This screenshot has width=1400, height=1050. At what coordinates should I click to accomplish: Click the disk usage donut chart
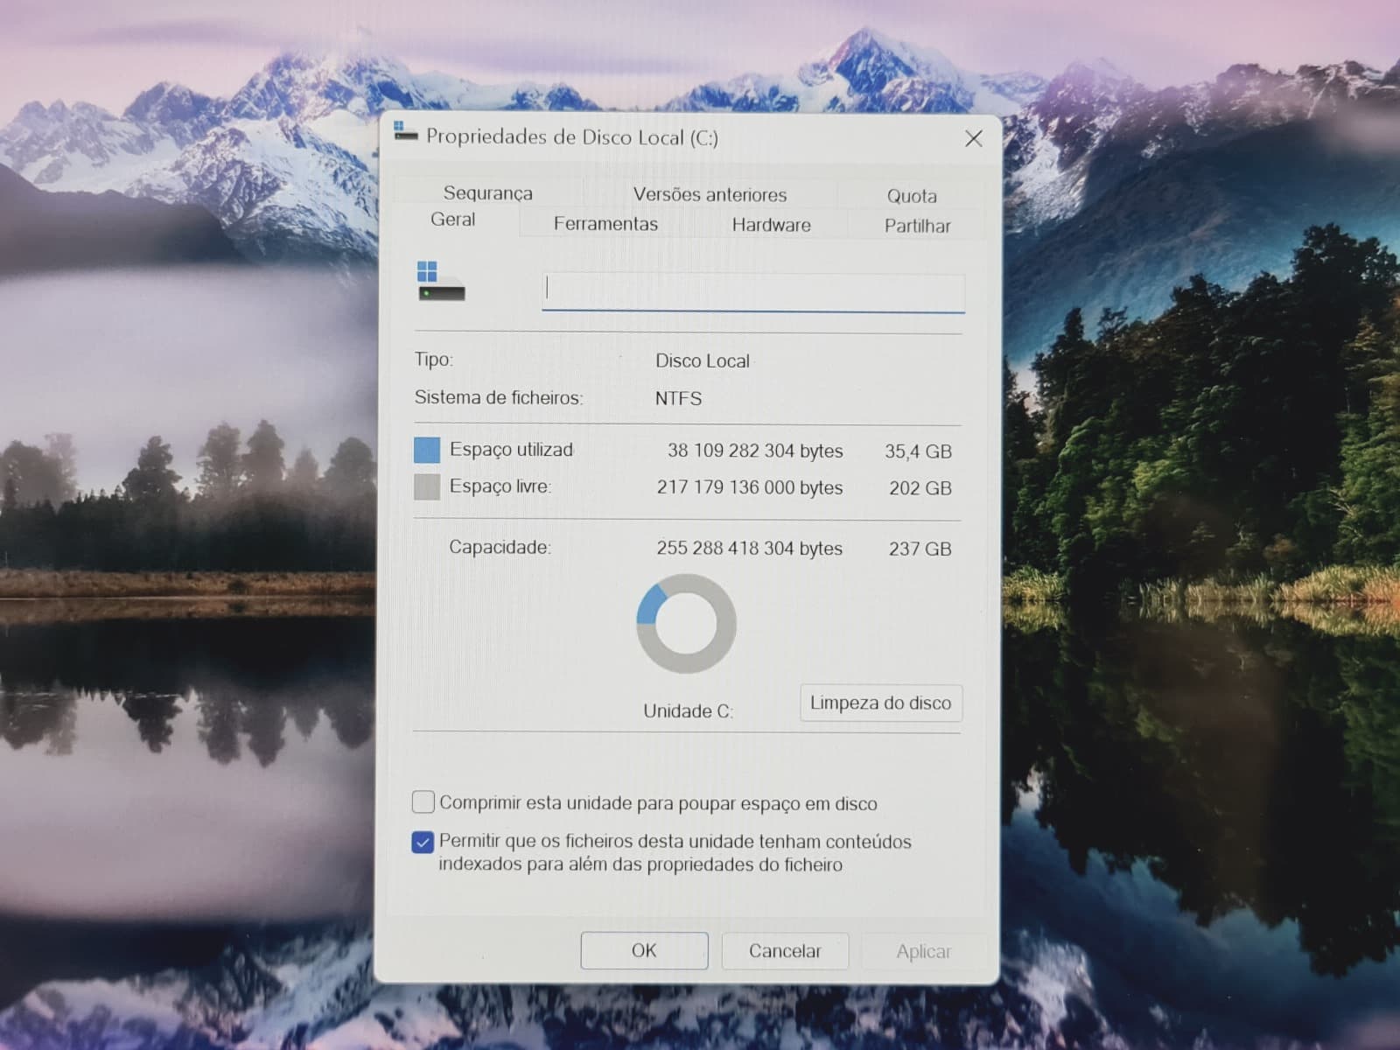click(x=686, y=623)
